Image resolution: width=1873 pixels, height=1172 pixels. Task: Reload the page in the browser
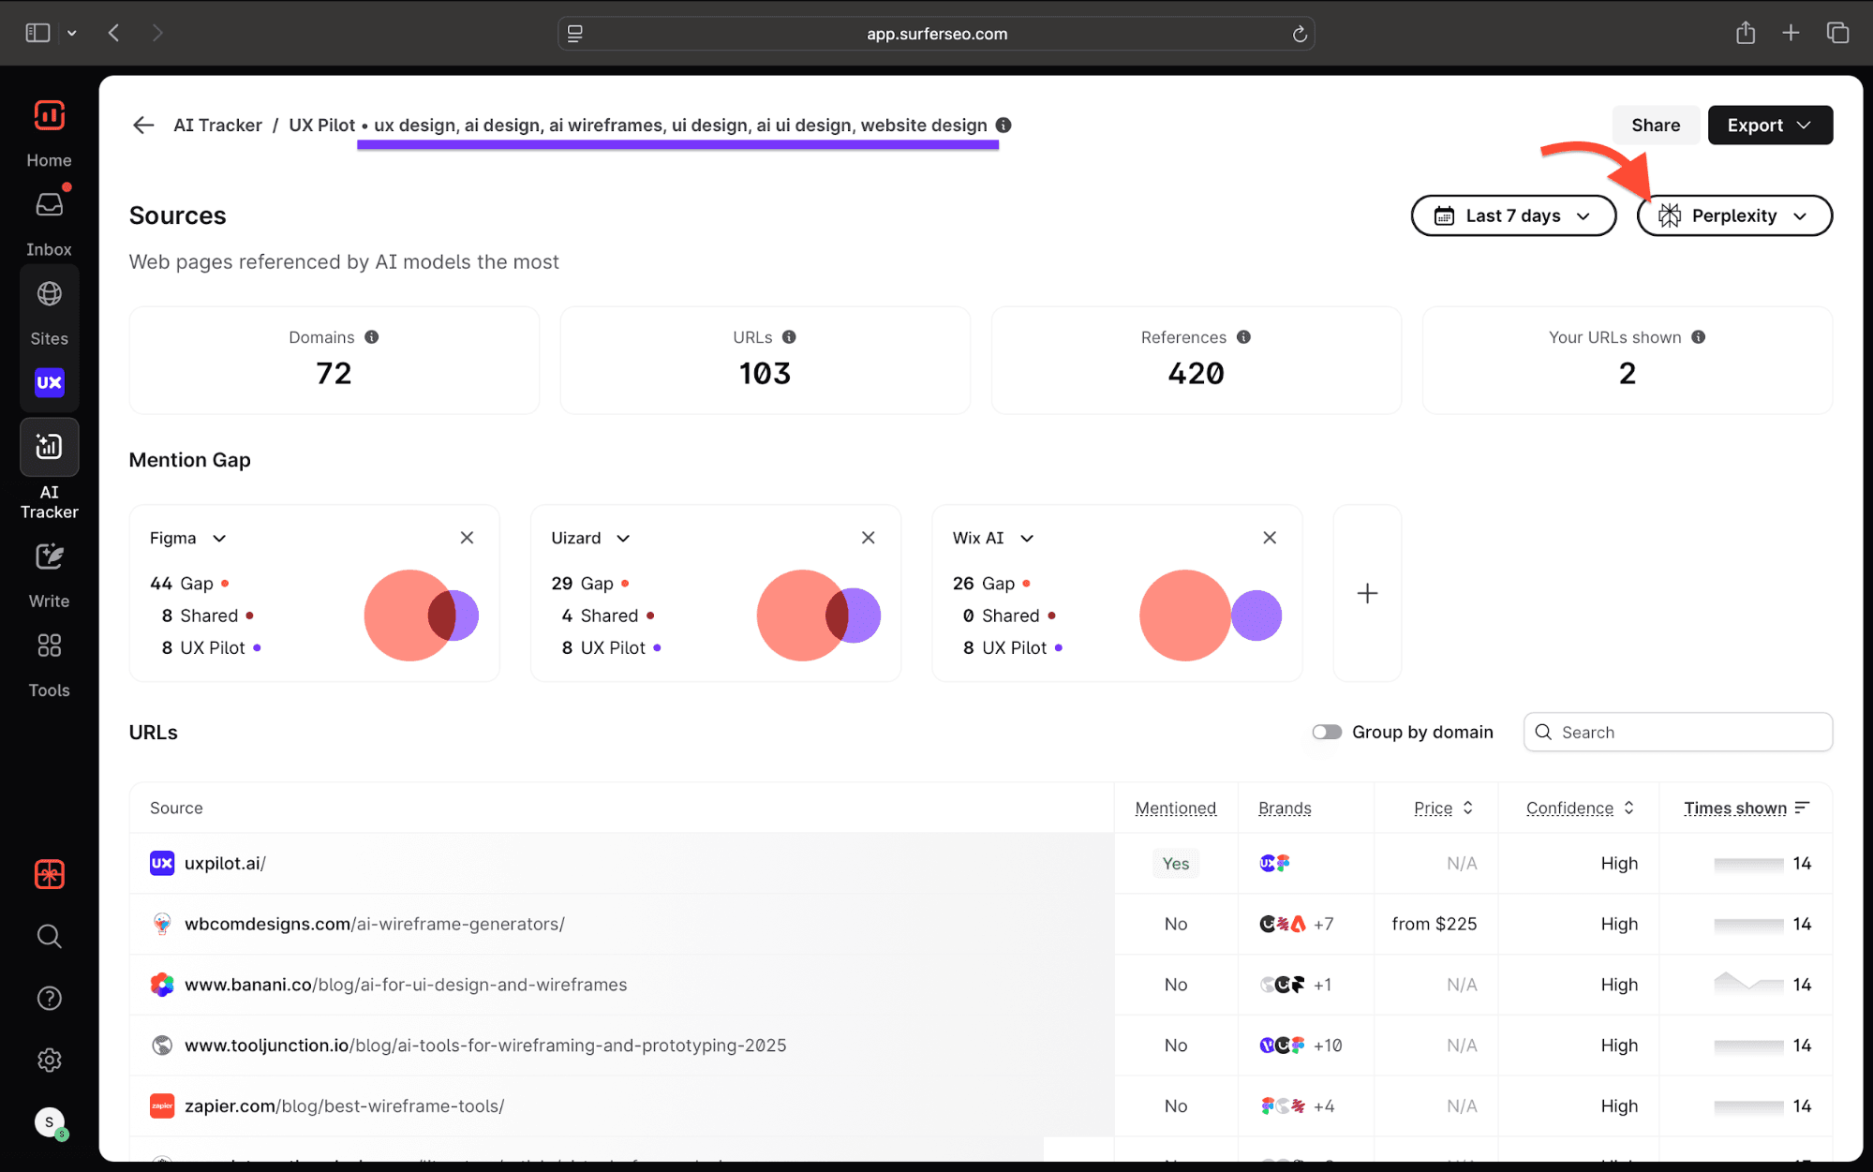click(1299, 34)
